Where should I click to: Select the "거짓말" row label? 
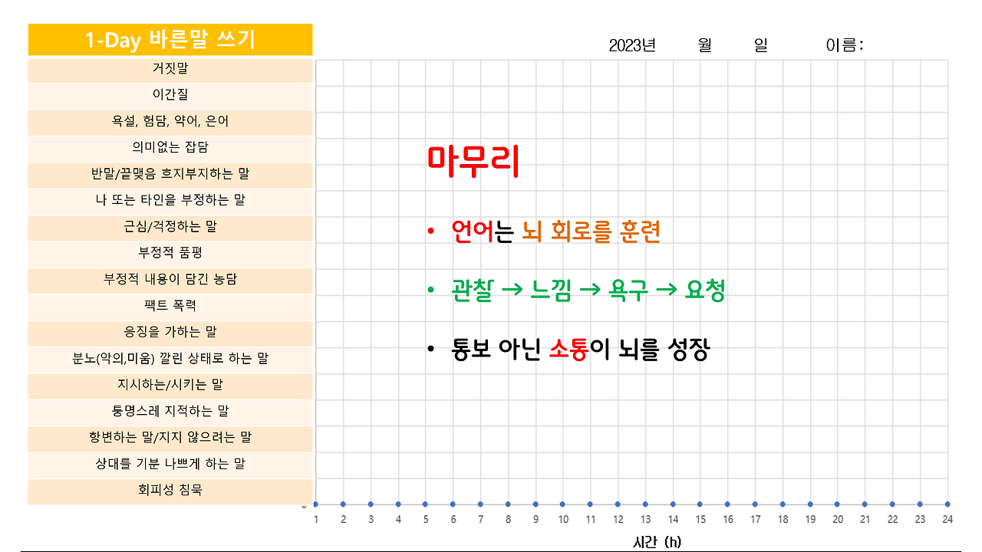pos(170,70)
